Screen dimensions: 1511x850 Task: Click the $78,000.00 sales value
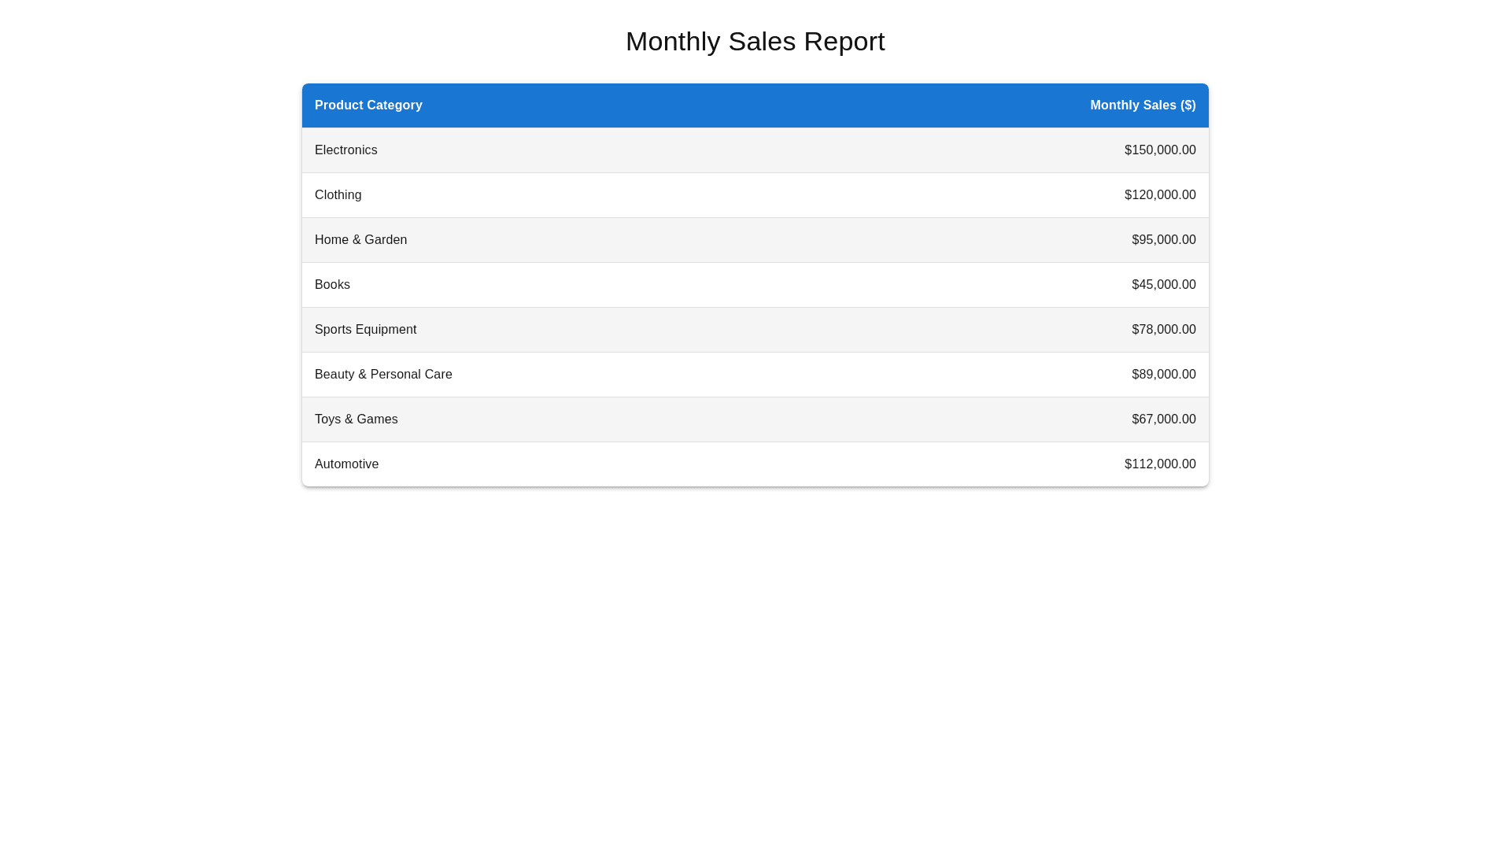[1163, 330]
